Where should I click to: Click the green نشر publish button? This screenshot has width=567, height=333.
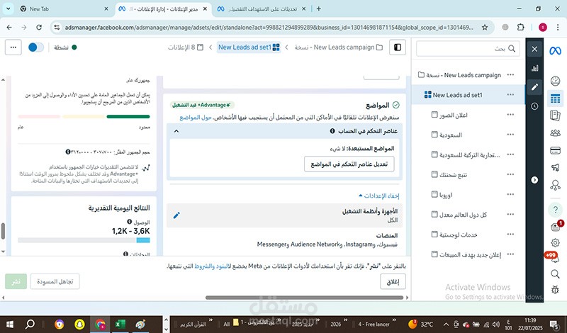click(x=16, y=282)
